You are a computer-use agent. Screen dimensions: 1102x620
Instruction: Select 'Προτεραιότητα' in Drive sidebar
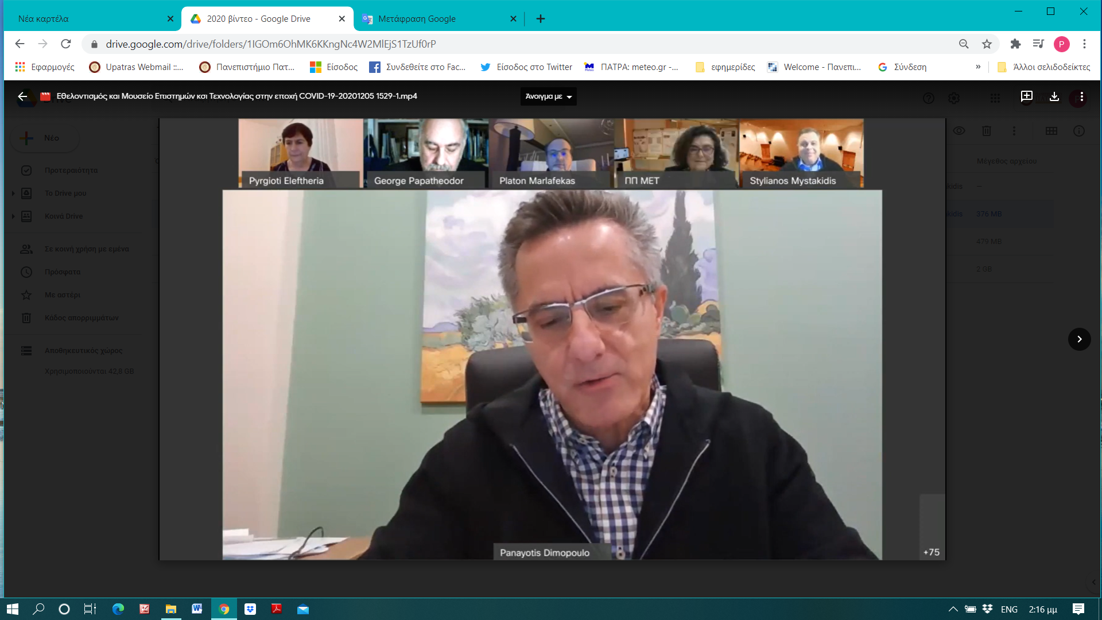pyautogui.click(x=71, y=170)
